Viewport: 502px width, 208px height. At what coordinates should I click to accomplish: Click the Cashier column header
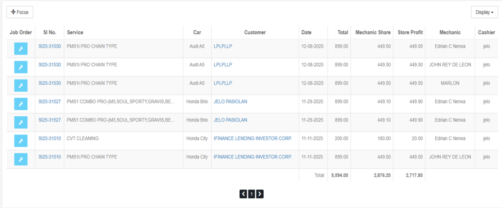(x=486, y=32)
